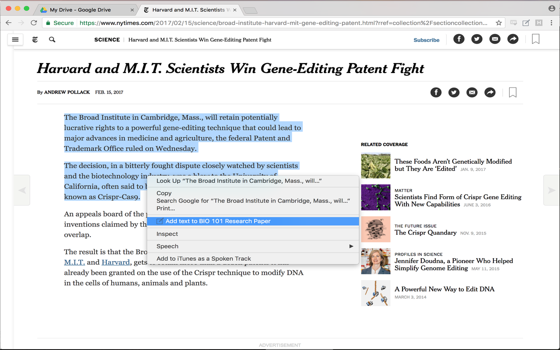Open a new tab button
Viewport: 560px width, 350px height.
[x=250, y=10]
